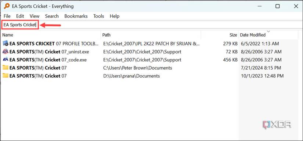This screenshot has height=141, width=303.
Task: Click the EA icon of Cricket 07_code.exe
Action: point(6,60)
